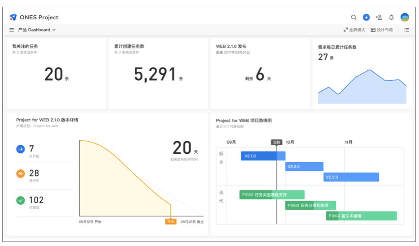Viewport: 419px width, 246px height.
Task: Click the 剩余 6 天 countdown value
Action: tap(258, 74)
